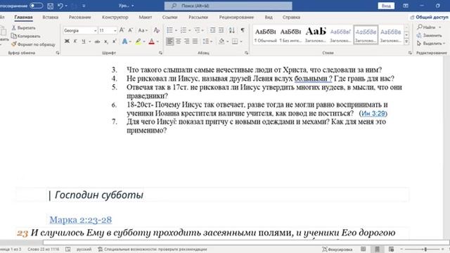This screenshot has width=450, height=253.
Task: Adjust the zoom slider
Action: 425,249
